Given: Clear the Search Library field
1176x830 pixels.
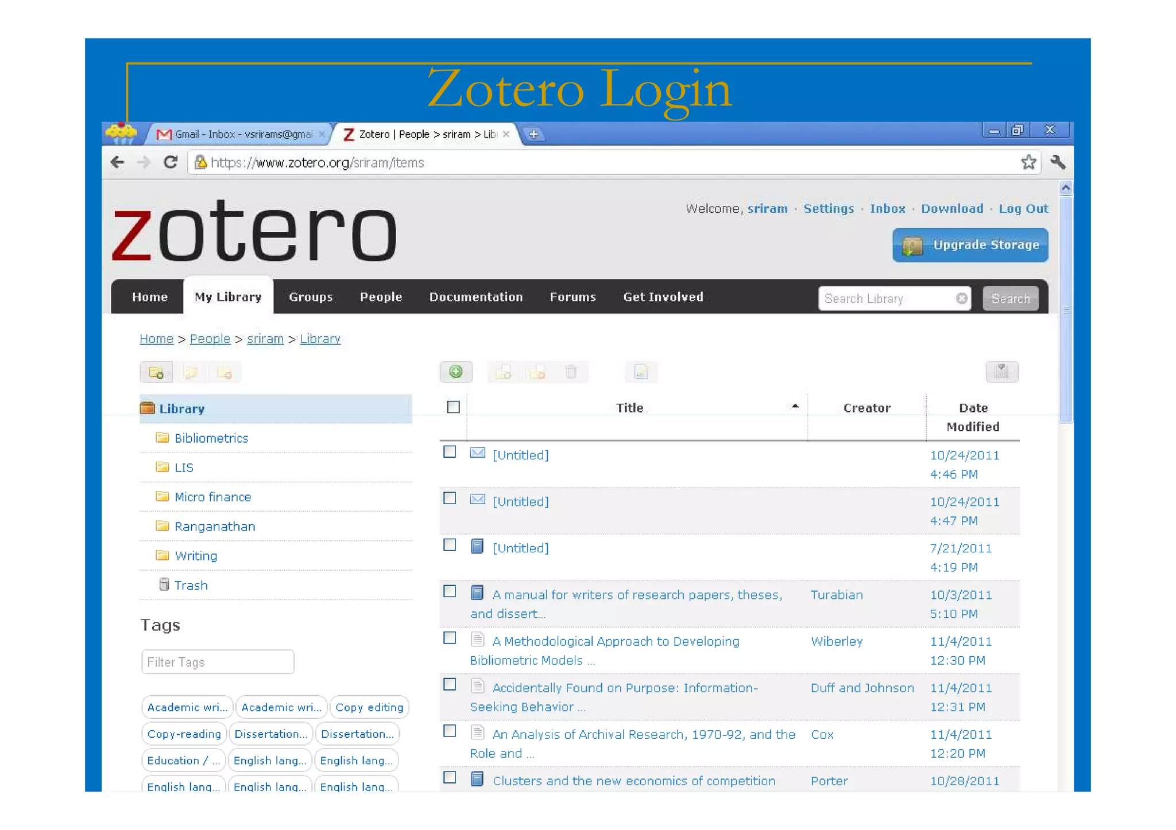Looking at the screenshot, I should click(961, 298).
